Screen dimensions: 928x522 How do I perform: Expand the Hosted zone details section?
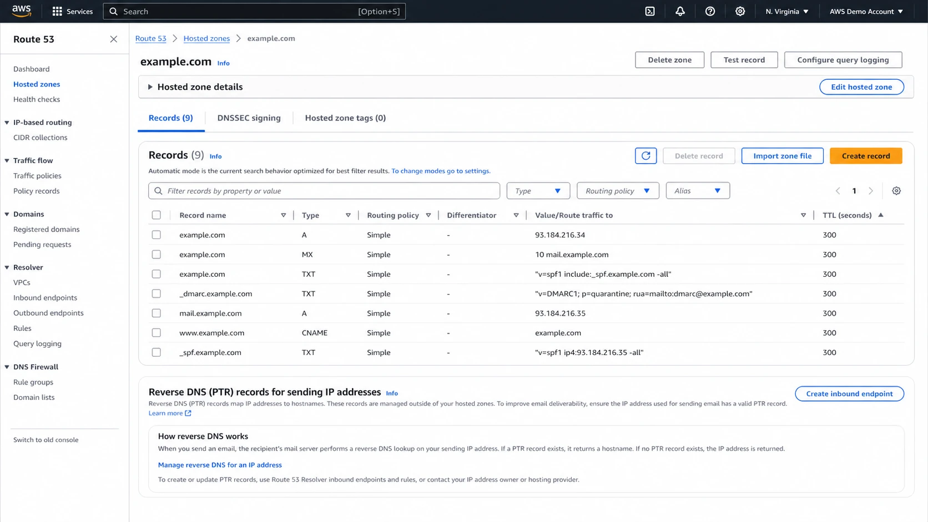[x=150, y=87]
